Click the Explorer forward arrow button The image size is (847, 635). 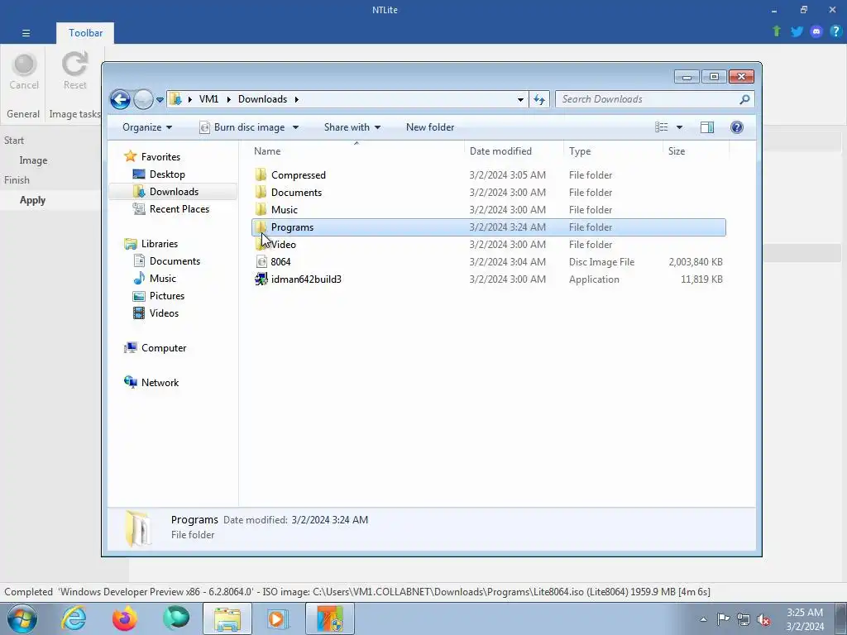click(x=143, y=99)
